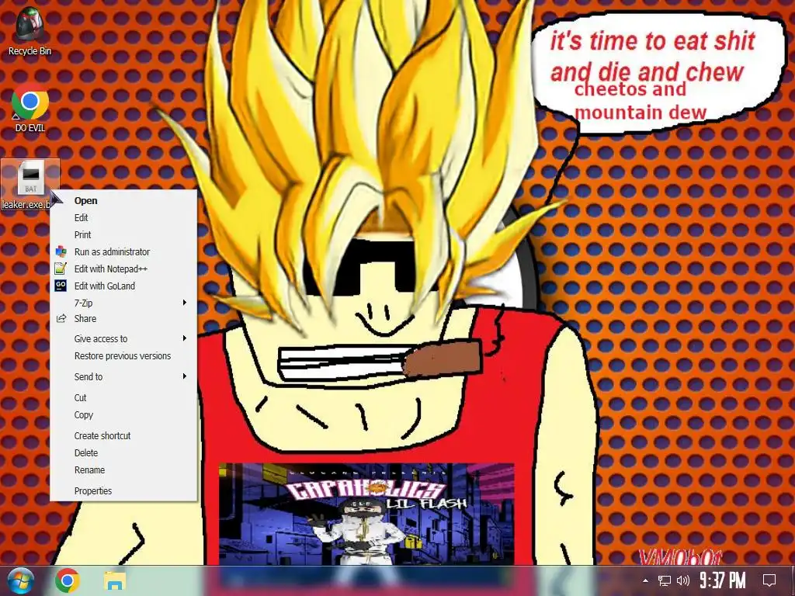
Task: Open the notification center icon
Action: pyautogui.click(x=769, y=580)
